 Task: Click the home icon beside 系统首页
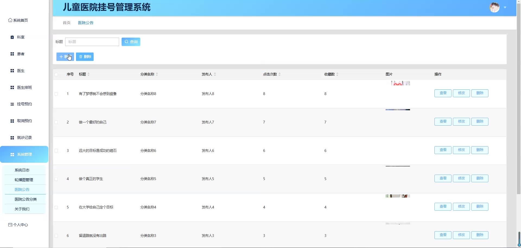point(10,20)
